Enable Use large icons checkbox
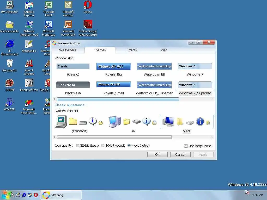This screenshot has width=267, height=200. point(198,146)
